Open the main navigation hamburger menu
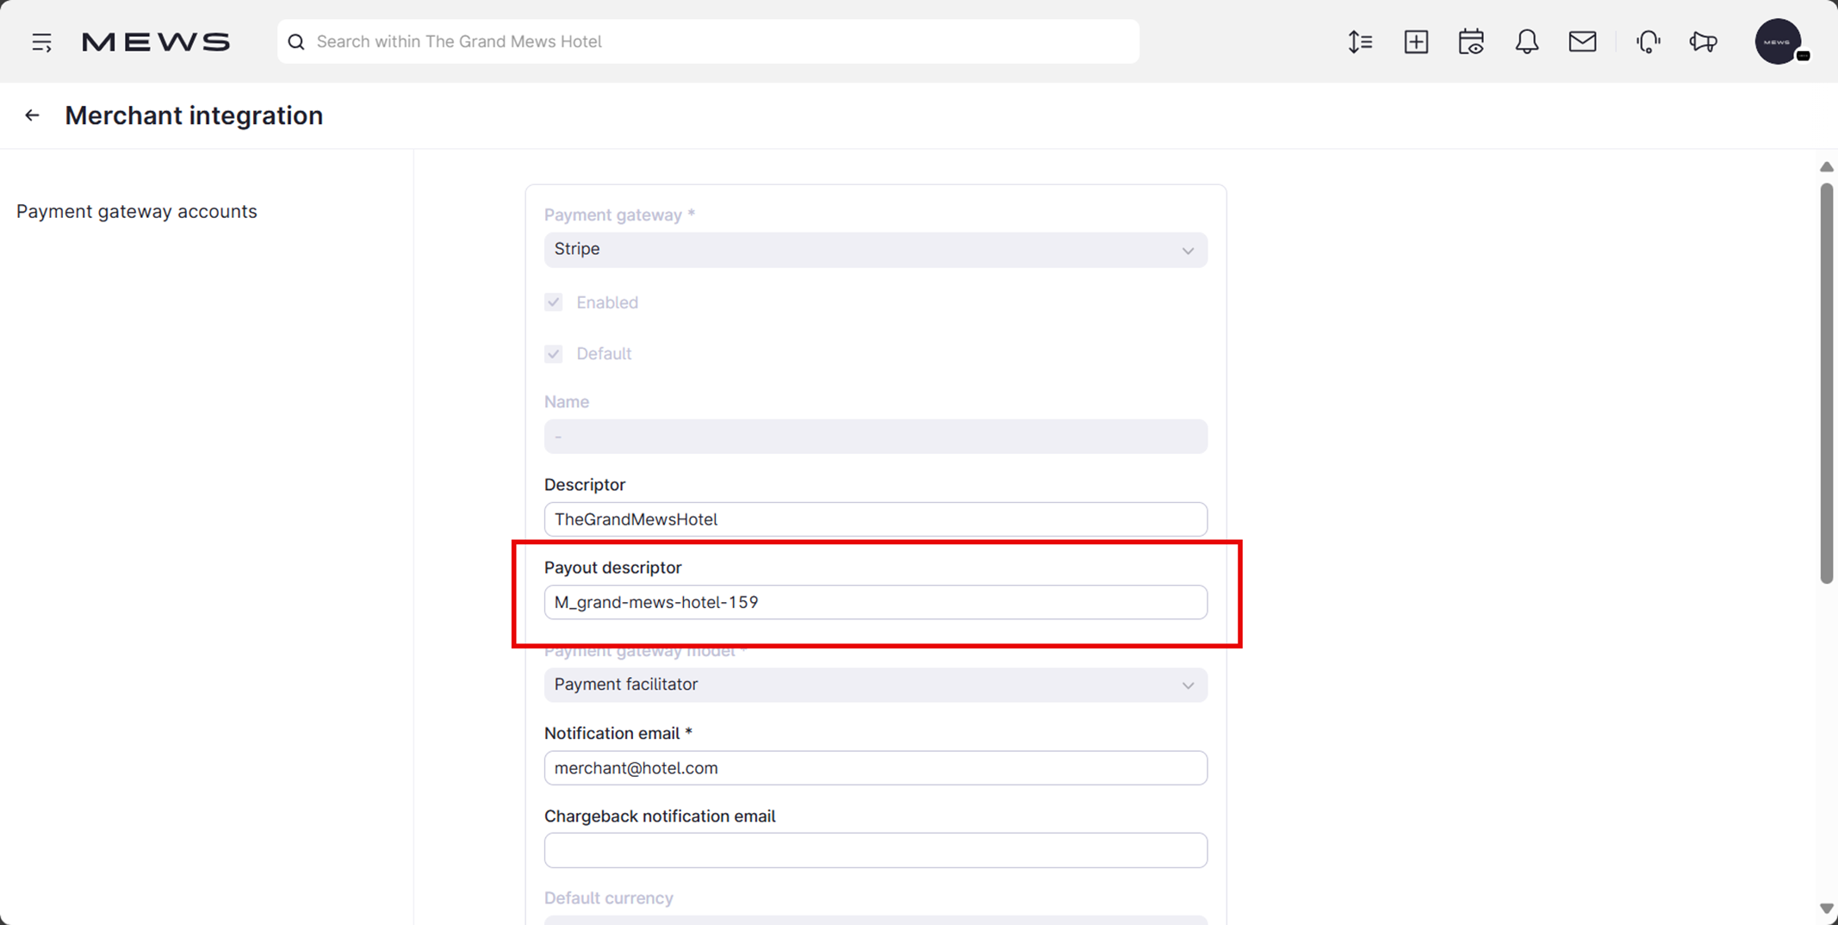The height and width of the screenshot is (925, 1838). point(41,41)
